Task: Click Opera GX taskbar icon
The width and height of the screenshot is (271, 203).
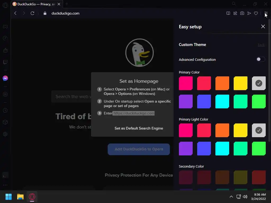Action: click(x=32, y=197)
